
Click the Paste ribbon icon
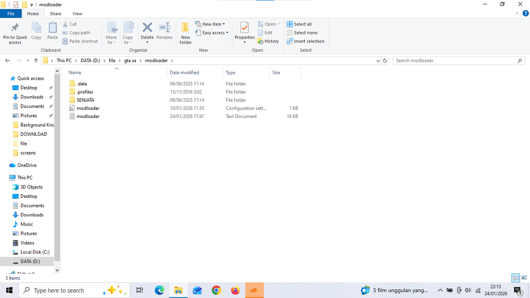click(x=53, y=31)
